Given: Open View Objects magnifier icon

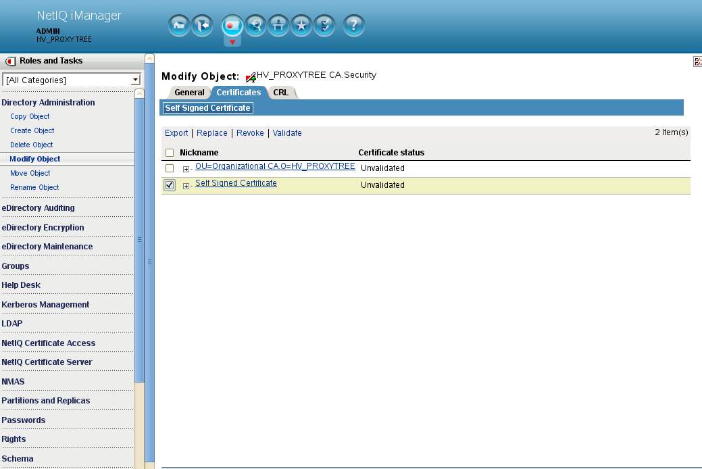Looking at the screenshot, I should point(255,25).
